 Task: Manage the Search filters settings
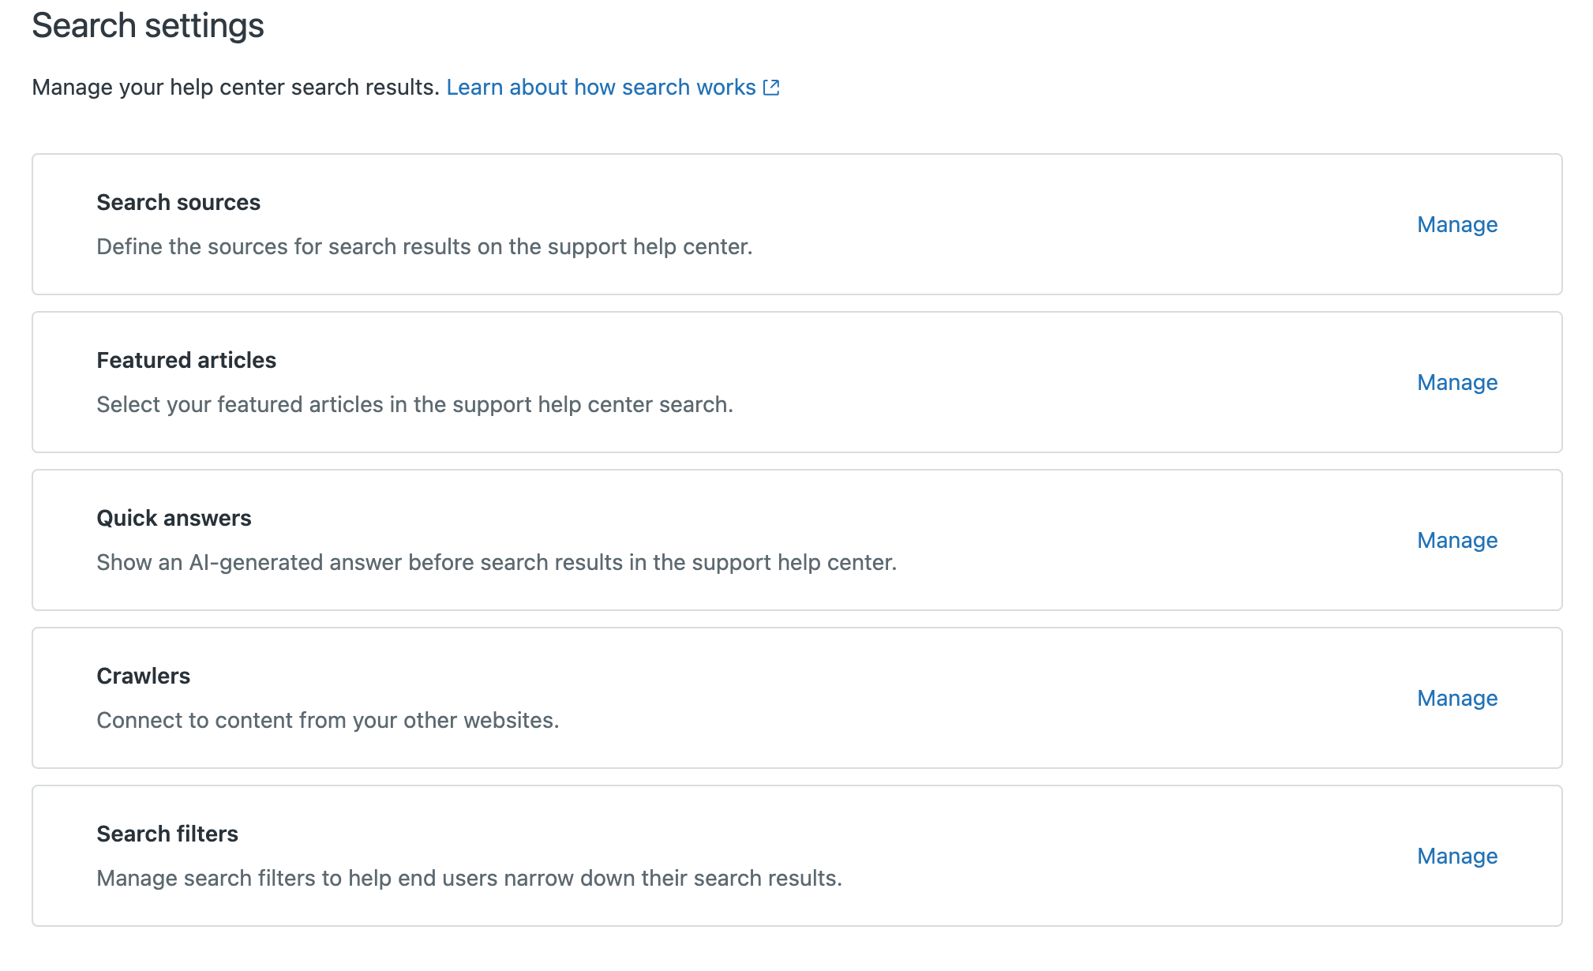coord(1456,857)
